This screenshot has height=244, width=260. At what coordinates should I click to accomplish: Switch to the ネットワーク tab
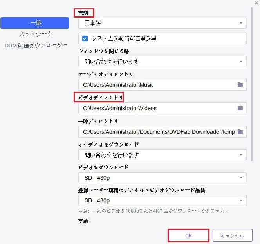coord(36,35)
